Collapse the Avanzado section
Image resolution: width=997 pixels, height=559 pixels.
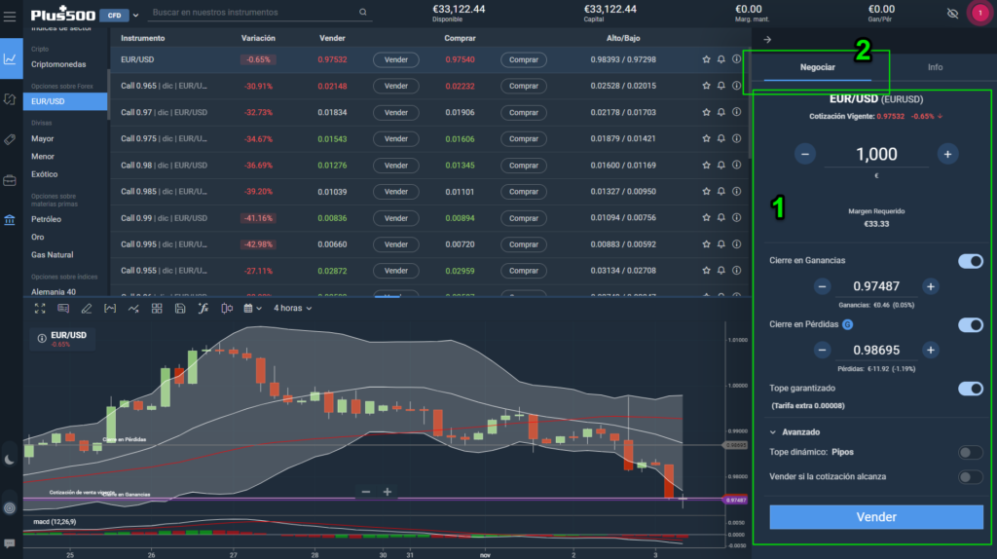click(794, 432)
